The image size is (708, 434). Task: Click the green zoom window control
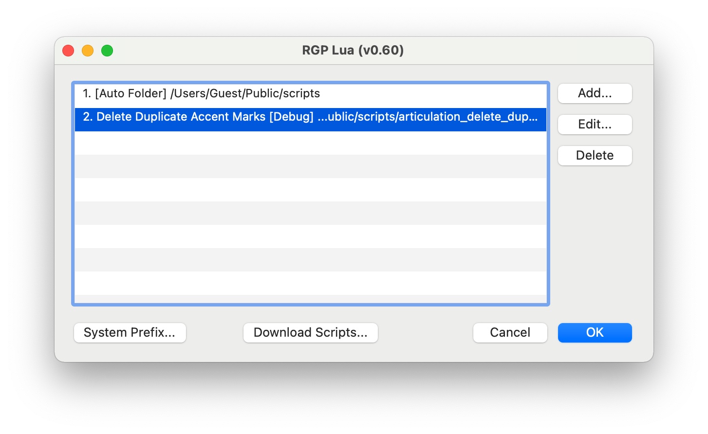click(107, 50)
